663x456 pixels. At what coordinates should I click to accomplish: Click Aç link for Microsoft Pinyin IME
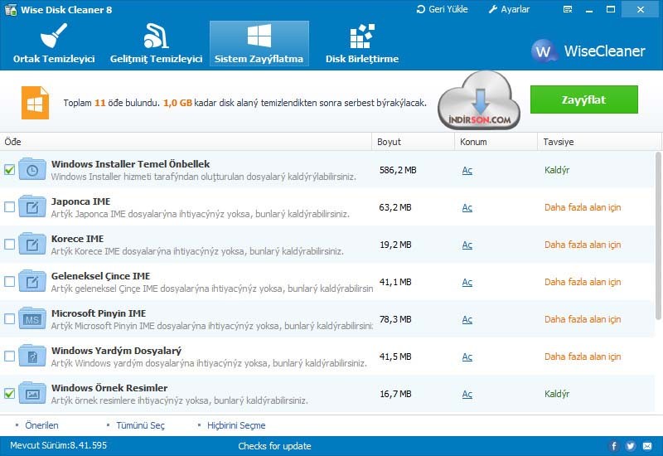click(467, 319)
